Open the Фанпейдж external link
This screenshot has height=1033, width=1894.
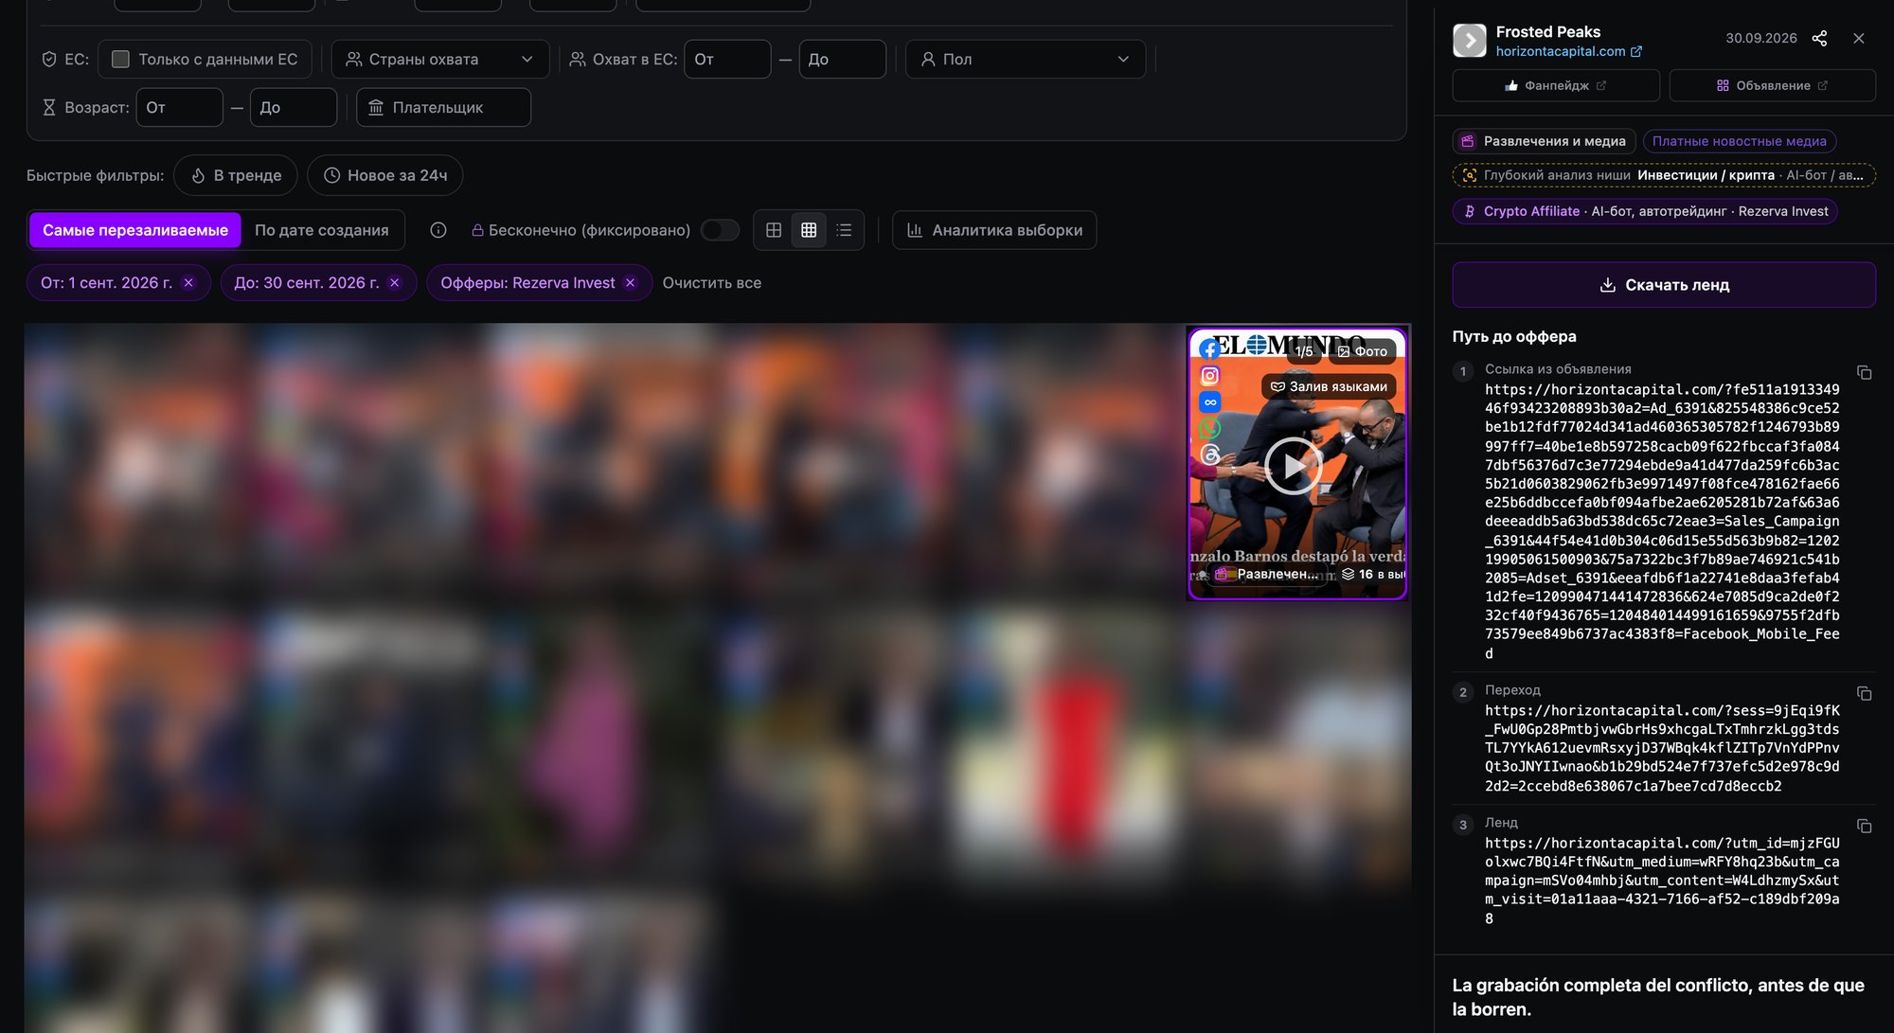click(1556, 85)
